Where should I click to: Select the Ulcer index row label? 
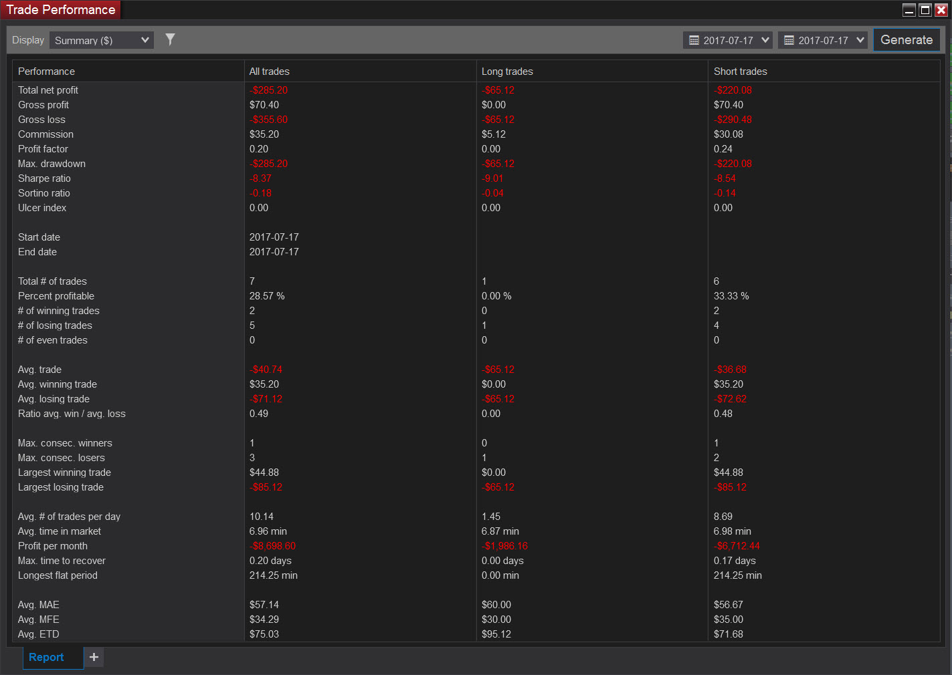(42, 208)
